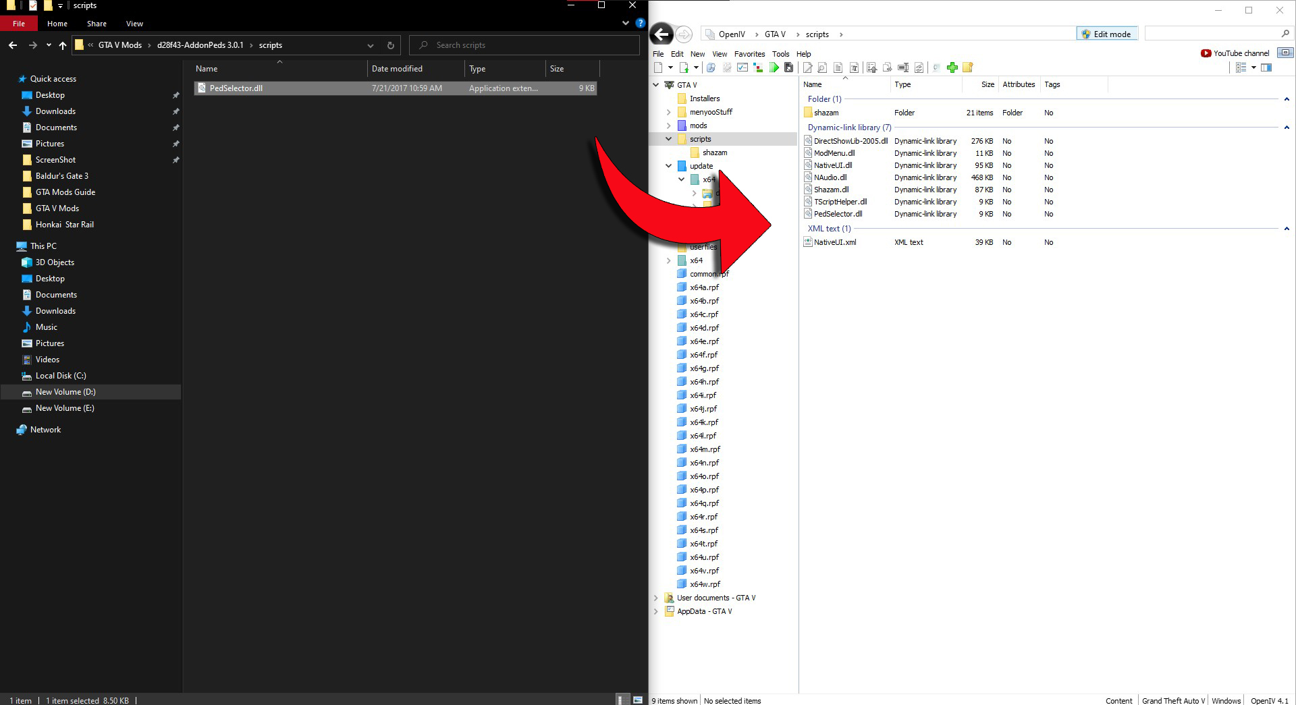Click the new folder icon in OpenIV toolbar

[x=967, y=67]
